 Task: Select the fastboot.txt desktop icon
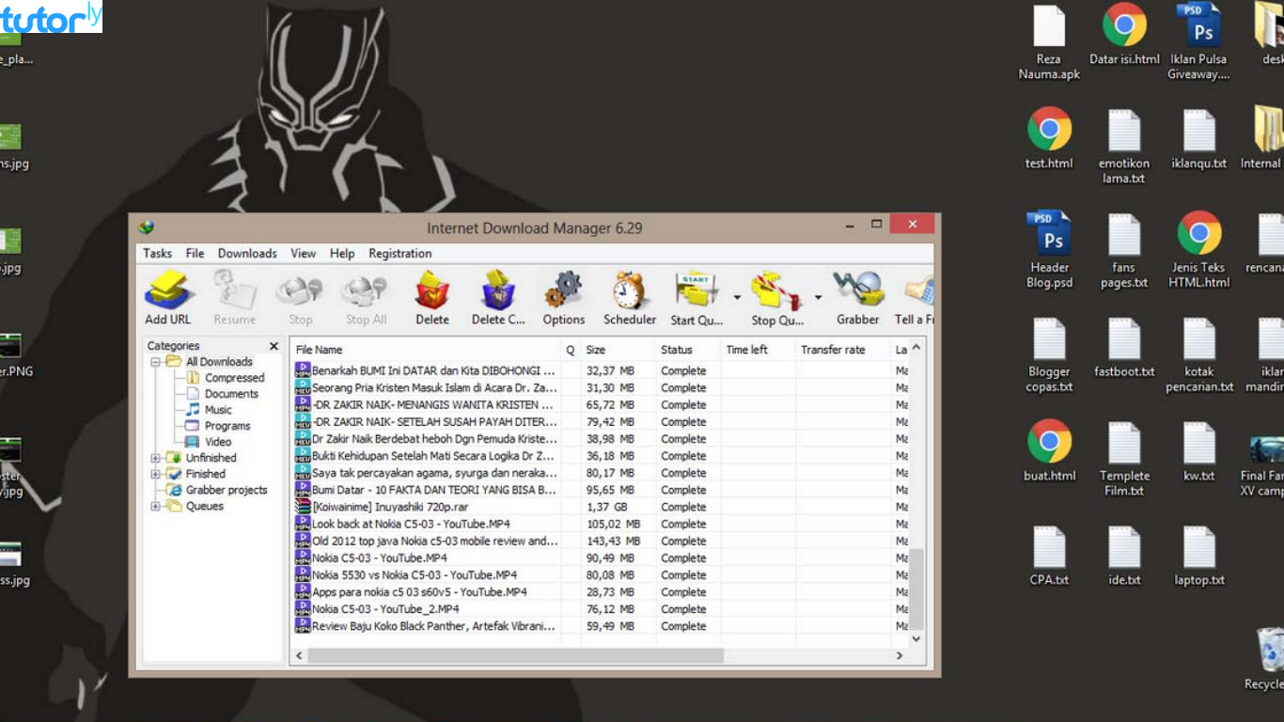(1124, 348)
